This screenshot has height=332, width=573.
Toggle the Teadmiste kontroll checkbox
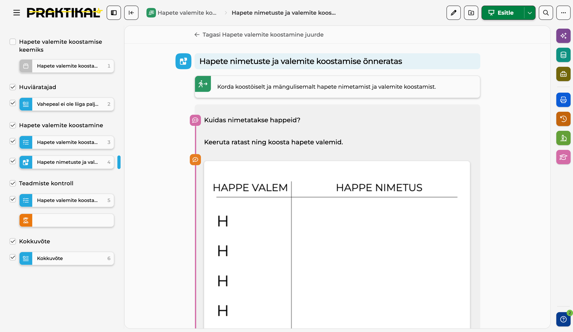click(x=13, y=183)
